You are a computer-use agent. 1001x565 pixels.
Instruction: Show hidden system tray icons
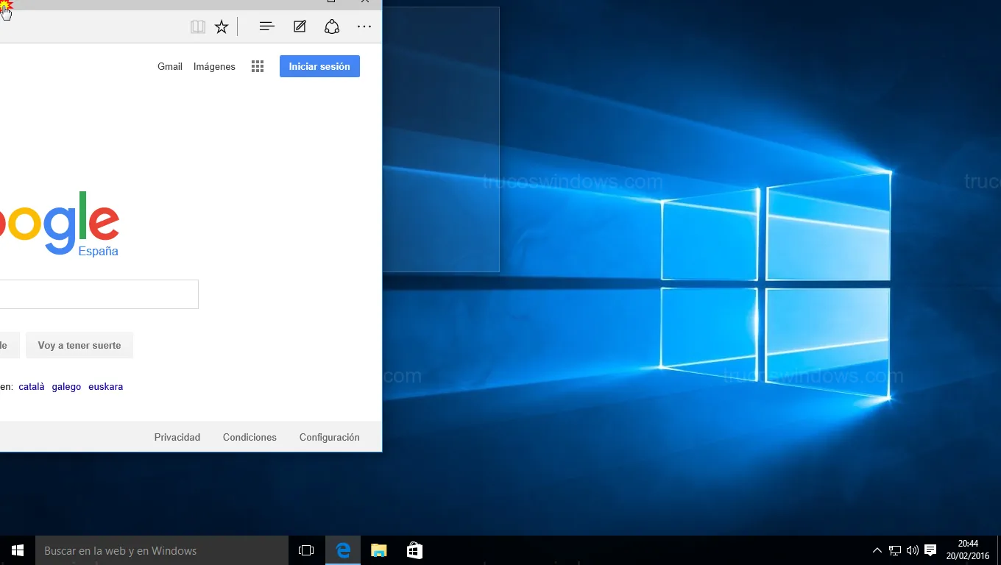pyautogui.click(x=877, y=550)
